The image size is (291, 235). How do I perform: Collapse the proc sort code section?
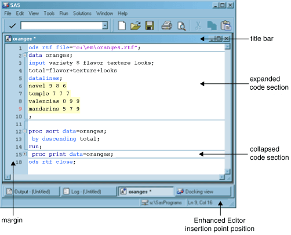25,131
